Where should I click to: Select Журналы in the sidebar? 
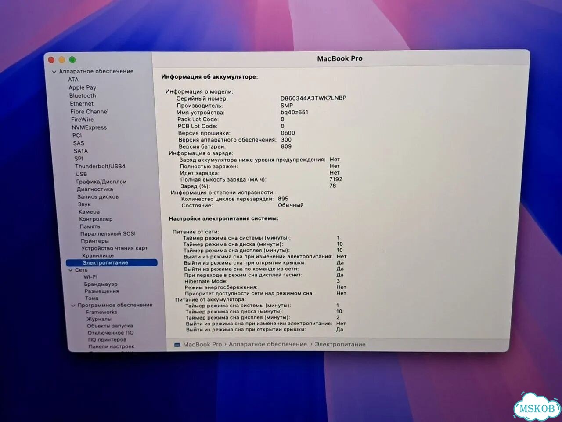pos(99,319)
